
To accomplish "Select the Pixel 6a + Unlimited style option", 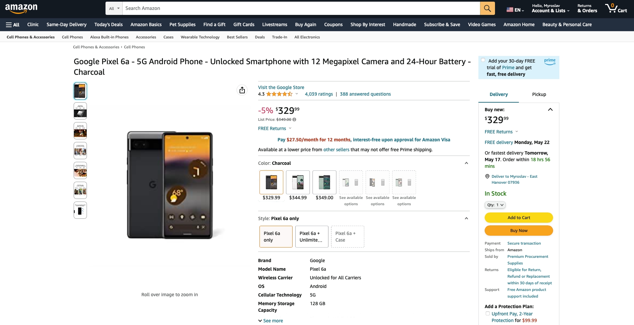I will tap(311, 237).
